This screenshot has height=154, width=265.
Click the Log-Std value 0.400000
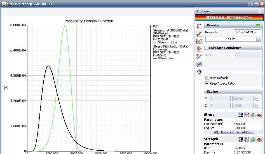tap(240, 128)
